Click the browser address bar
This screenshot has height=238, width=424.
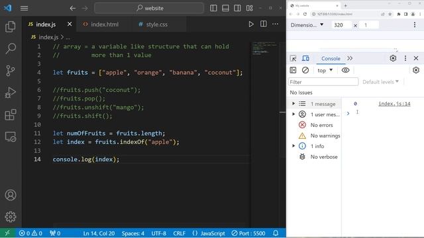click(x=344, y=14)
